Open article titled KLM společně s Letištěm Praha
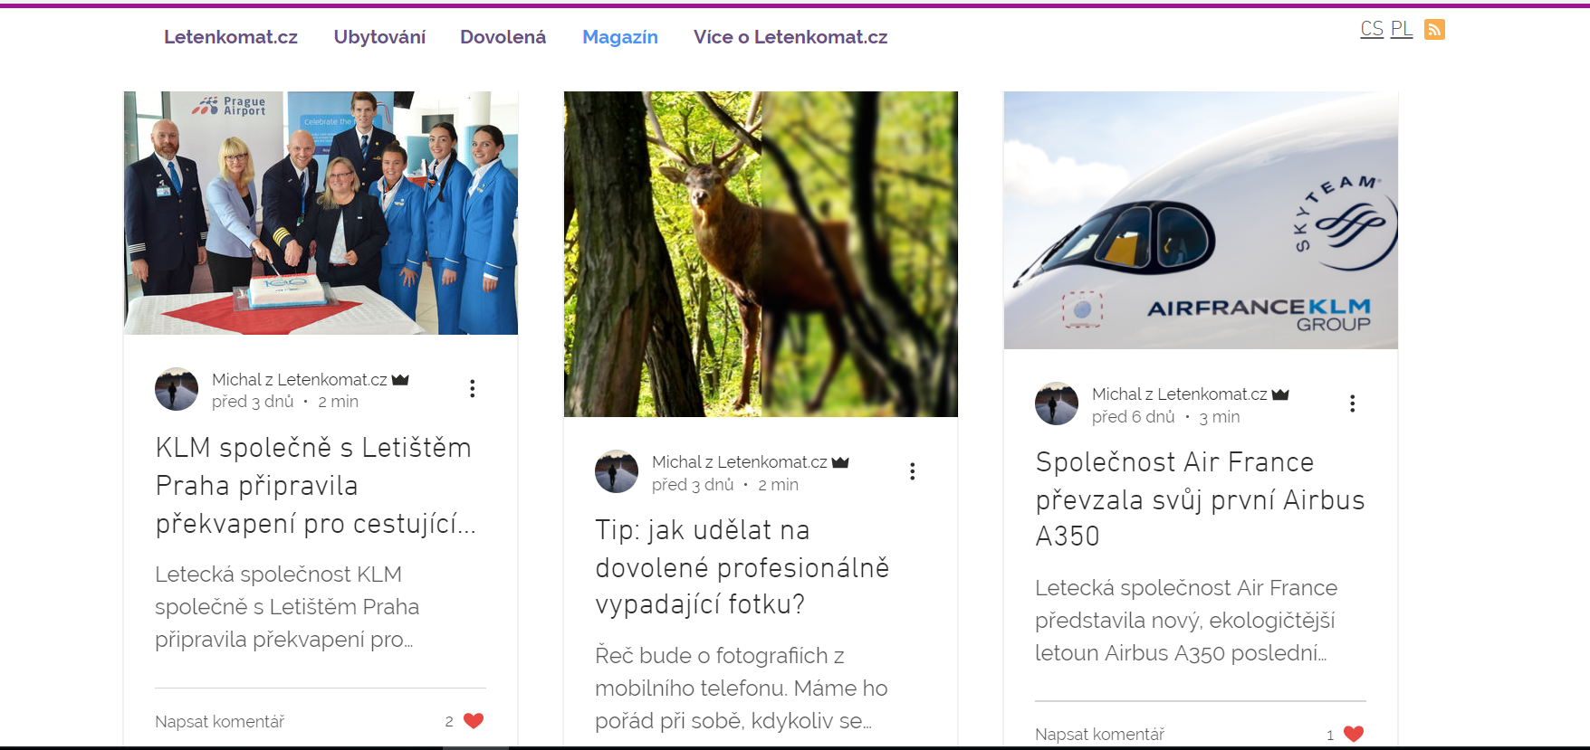The height and width of the screenshot is (750, 1590). pyautogui.click(x=315, y=486)
